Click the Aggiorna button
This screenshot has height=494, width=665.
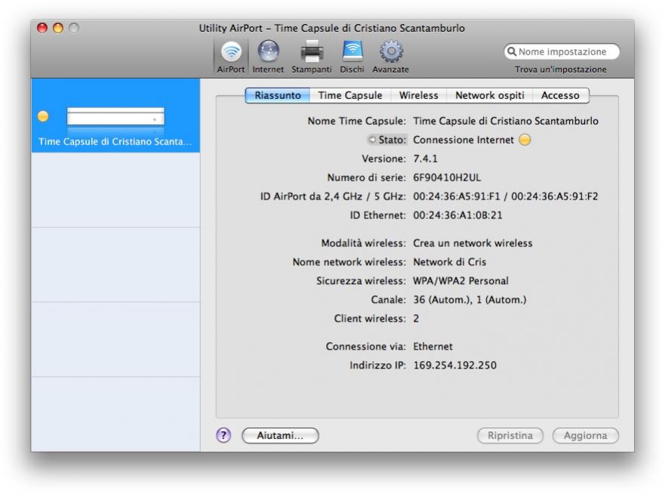(x=586, y=435)
